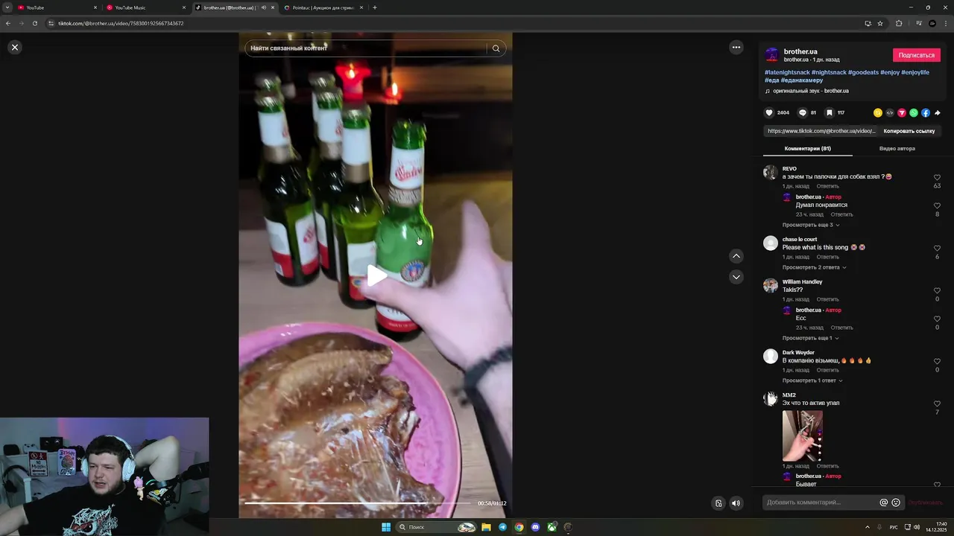Open browser tab search dropdown

point(7,7)
